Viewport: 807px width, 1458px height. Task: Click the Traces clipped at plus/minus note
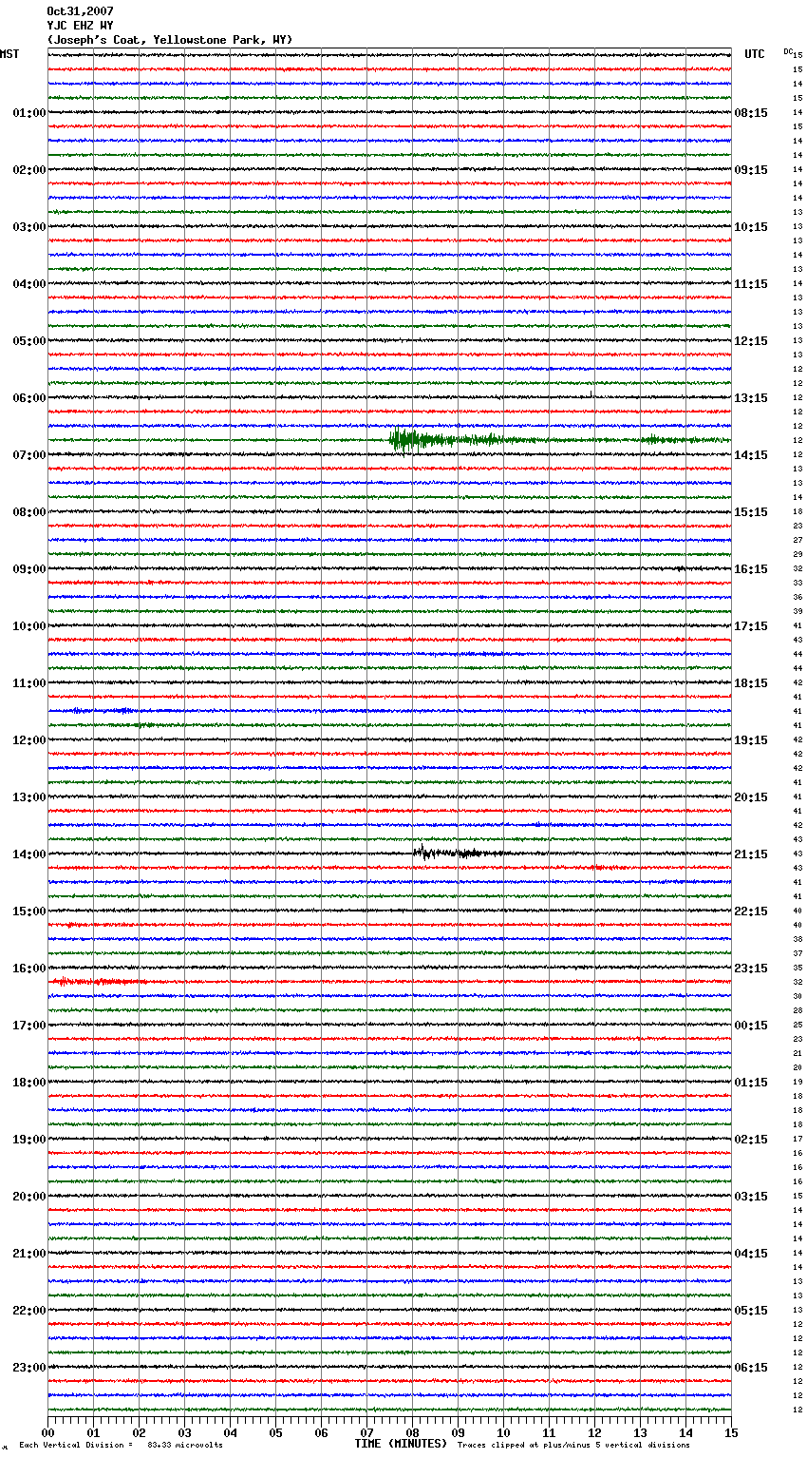[573, 1446]
